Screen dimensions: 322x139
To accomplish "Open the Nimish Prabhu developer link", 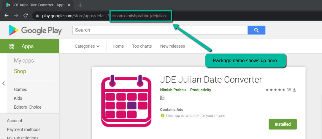I will (173, 90).
